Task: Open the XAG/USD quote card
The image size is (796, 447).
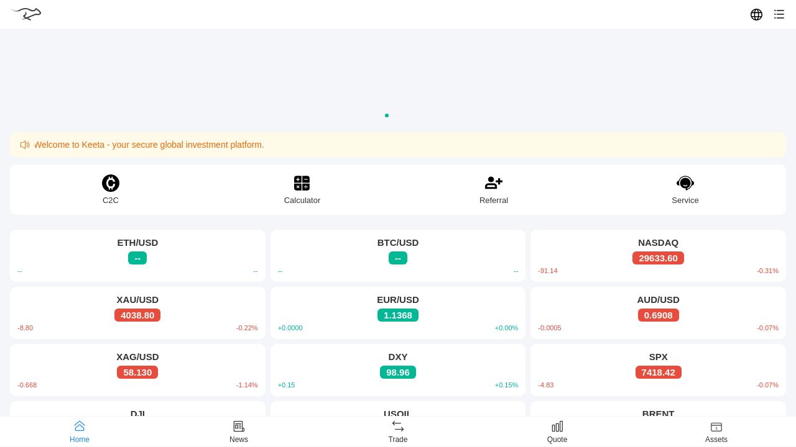Action: (x=137, y=370)
